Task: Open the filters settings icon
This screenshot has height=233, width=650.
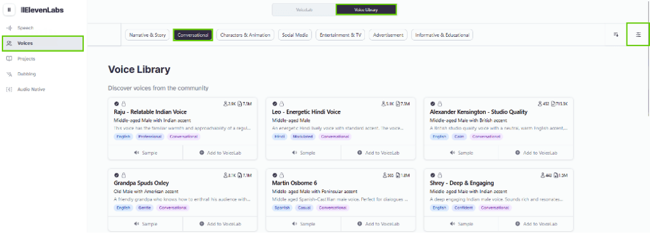Action: 639,35
